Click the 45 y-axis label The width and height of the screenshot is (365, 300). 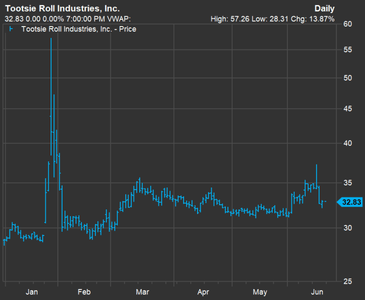pos(348,109)
